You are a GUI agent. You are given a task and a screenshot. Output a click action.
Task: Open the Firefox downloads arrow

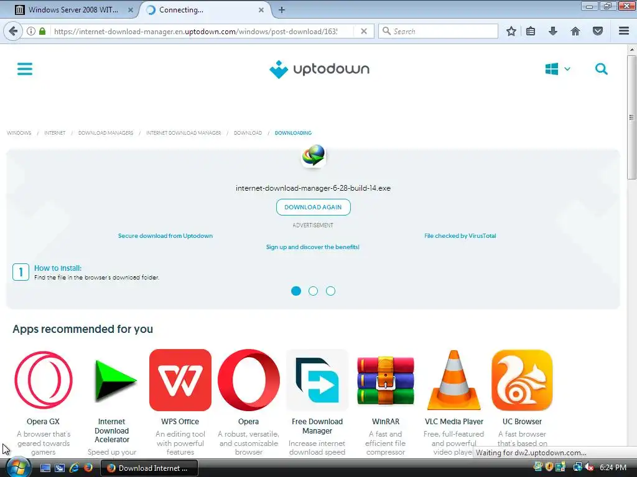coord(553,31)
